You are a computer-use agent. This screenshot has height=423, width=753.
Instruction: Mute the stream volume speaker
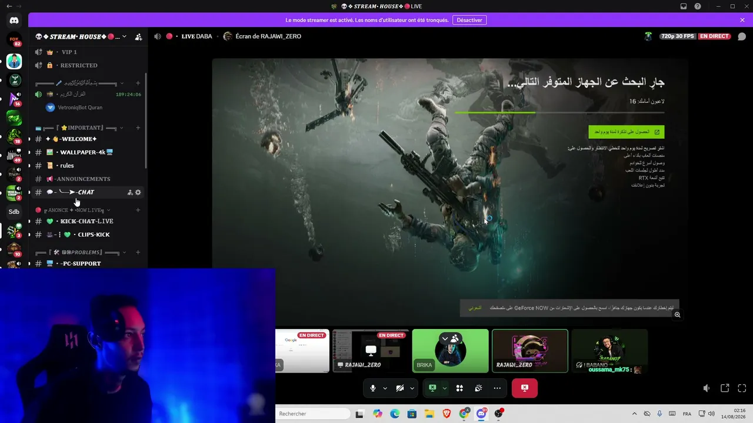point(707,388)
